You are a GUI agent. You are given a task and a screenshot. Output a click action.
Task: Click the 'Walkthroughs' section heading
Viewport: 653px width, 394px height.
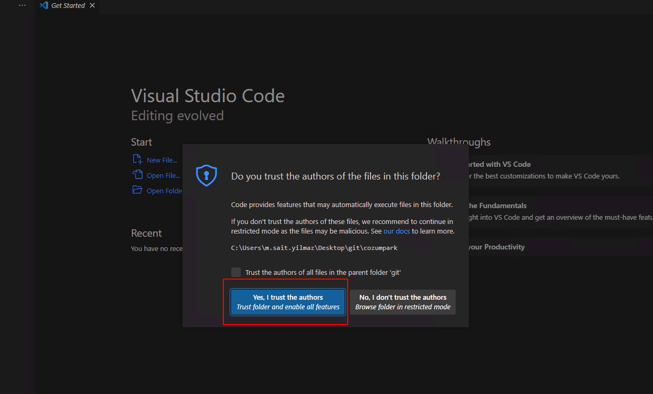pos(459,142)
